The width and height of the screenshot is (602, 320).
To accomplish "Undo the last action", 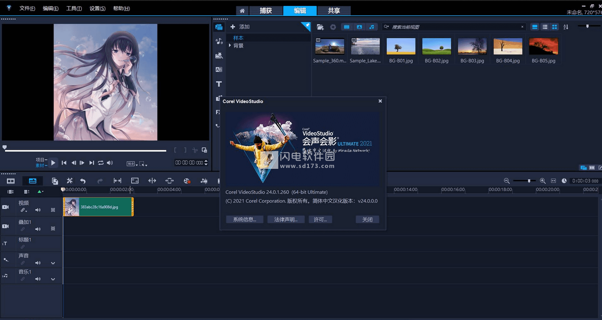I will (x=83, y=181).
